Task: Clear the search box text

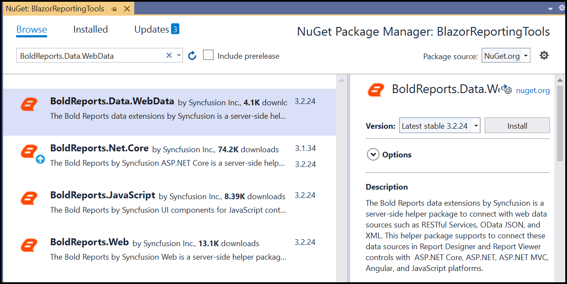Action: click(169, 56)
